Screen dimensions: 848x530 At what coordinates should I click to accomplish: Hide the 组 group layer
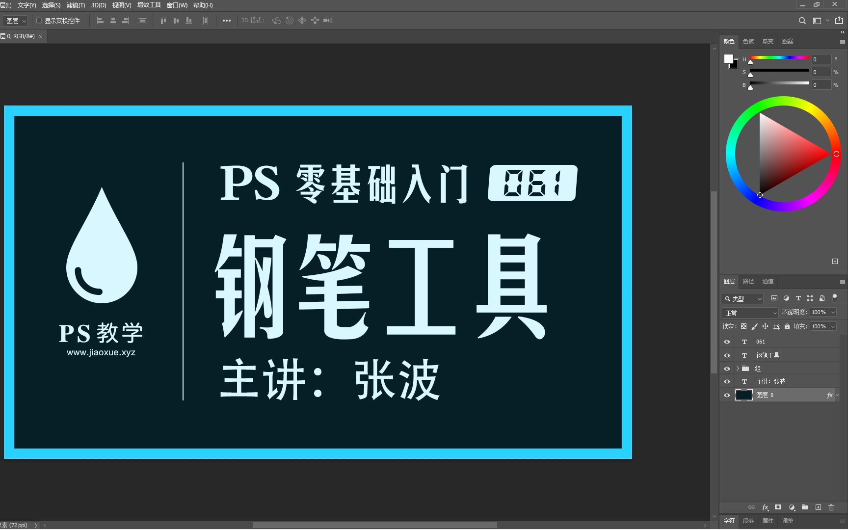(727, 369)
